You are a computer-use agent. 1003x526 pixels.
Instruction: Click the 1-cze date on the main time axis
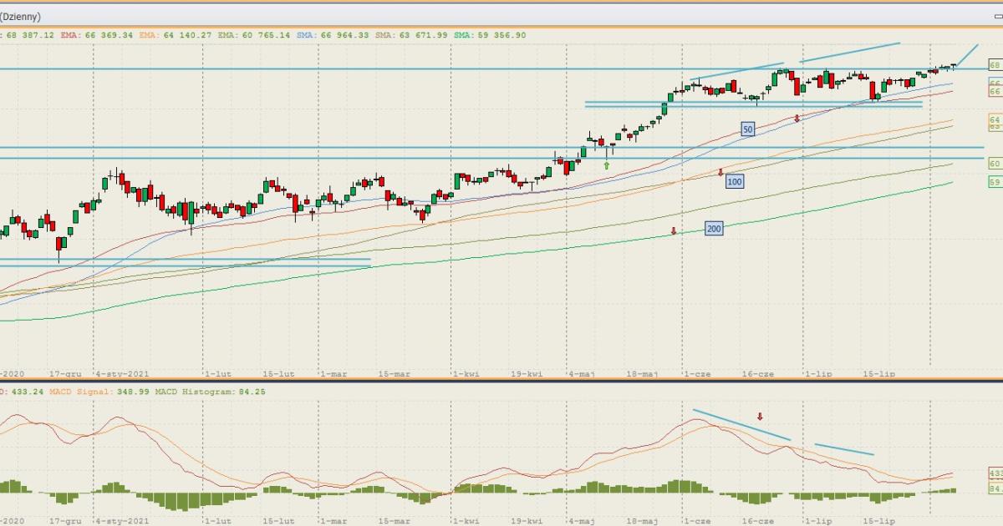point(696,374)
